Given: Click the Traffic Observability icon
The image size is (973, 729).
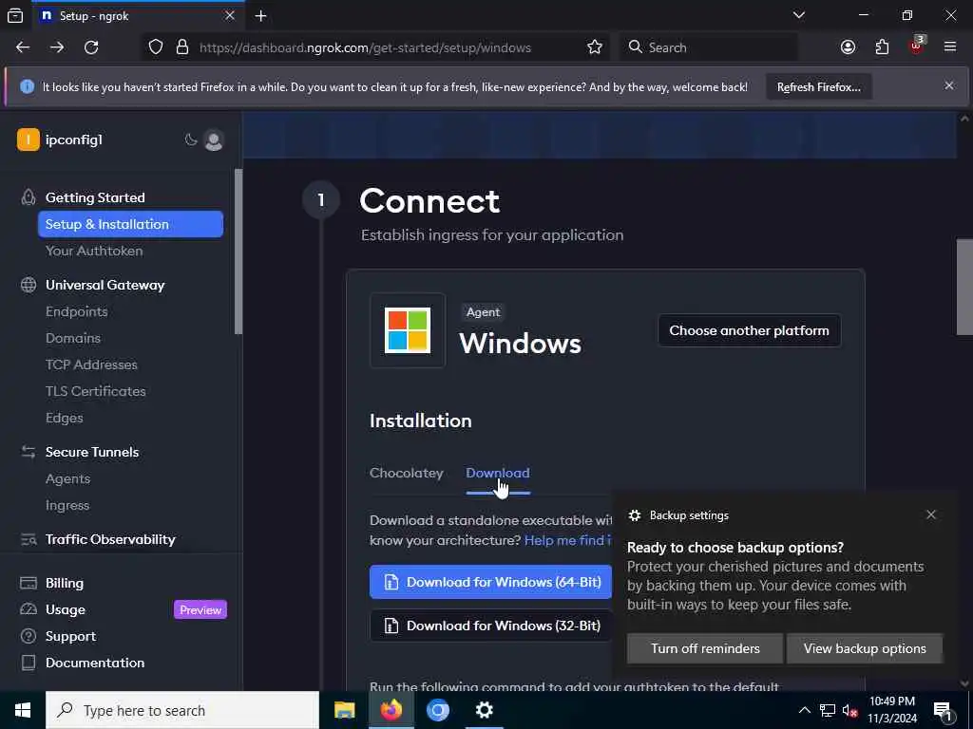Looking at the screenshot, I should [29, 539].
